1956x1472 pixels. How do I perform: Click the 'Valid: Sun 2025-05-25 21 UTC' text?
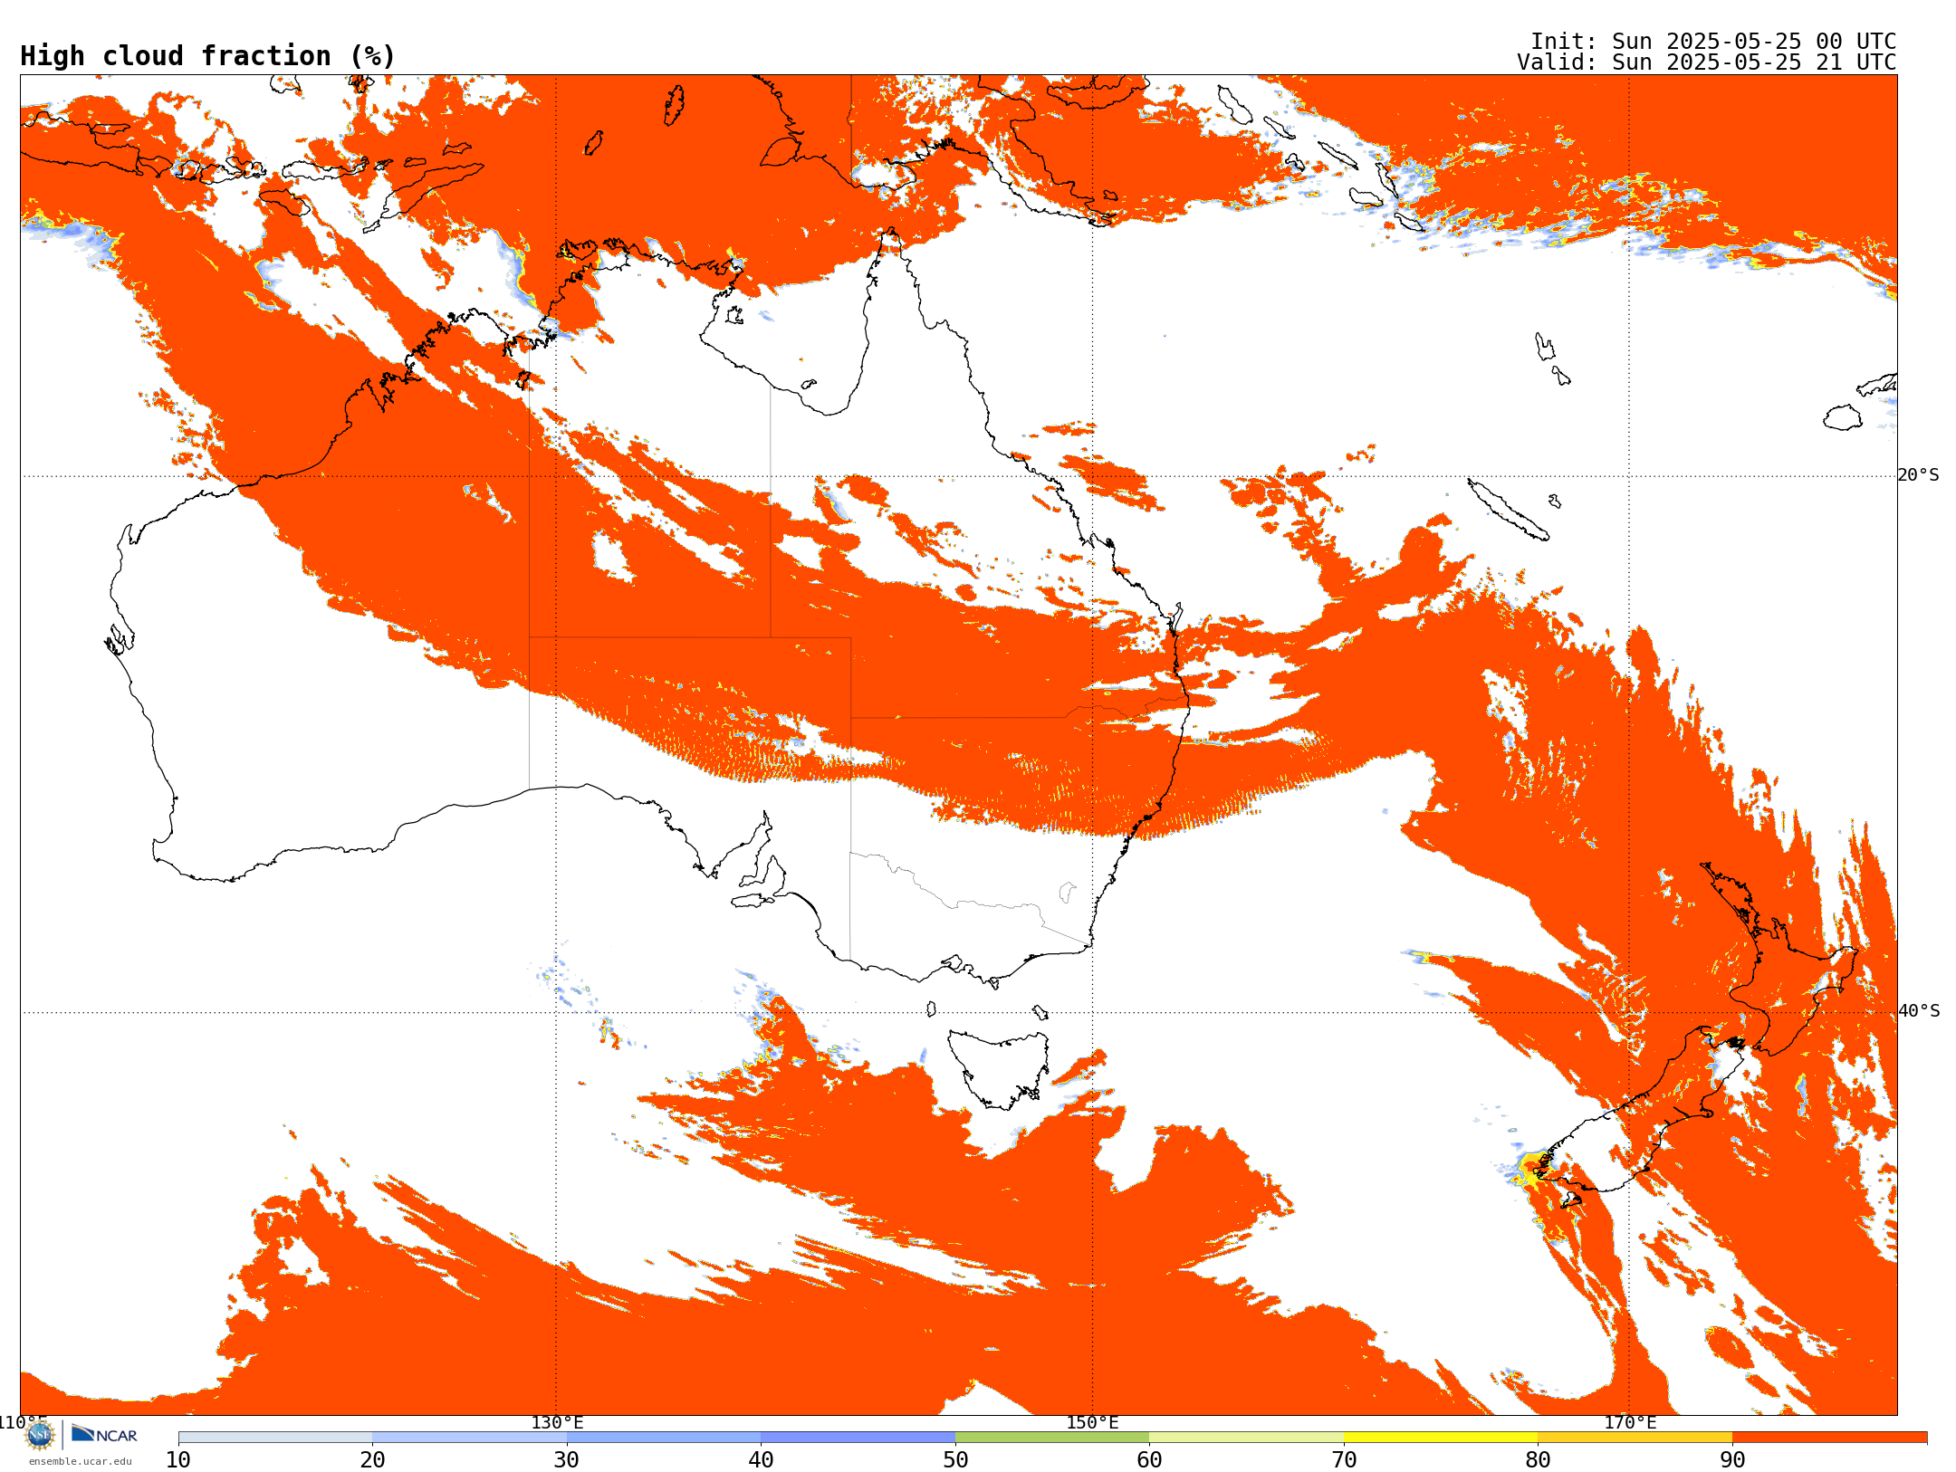1707,62
